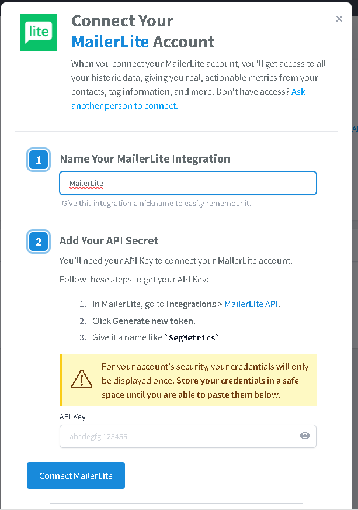Click the Connect Your MailerLite Account title
The image size is (358, 510).
tap(143, 31)
